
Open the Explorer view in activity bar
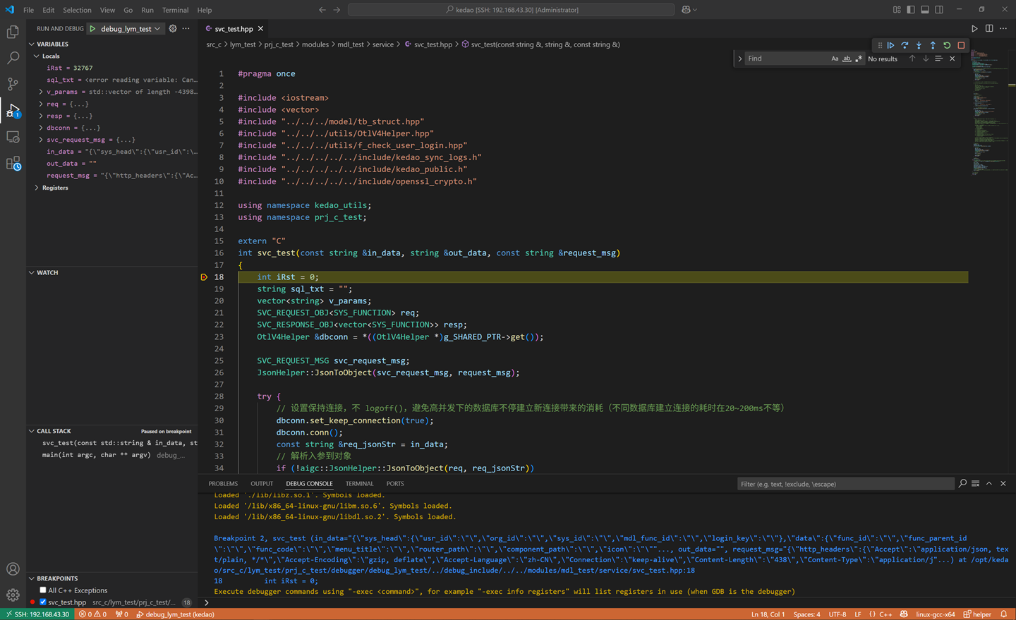[x=13, y=32]
